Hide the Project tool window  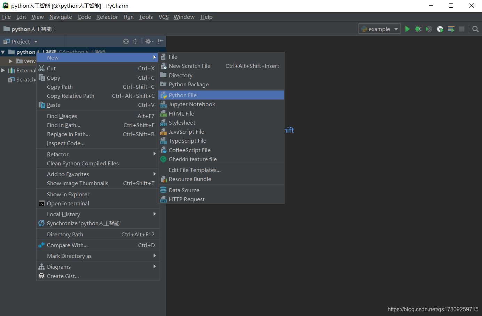point(160,41)
